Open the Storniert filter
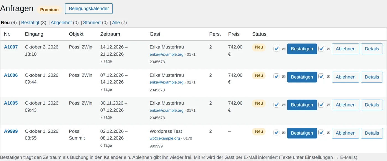Screen dimensions: 387x161 tap(92, 23)
